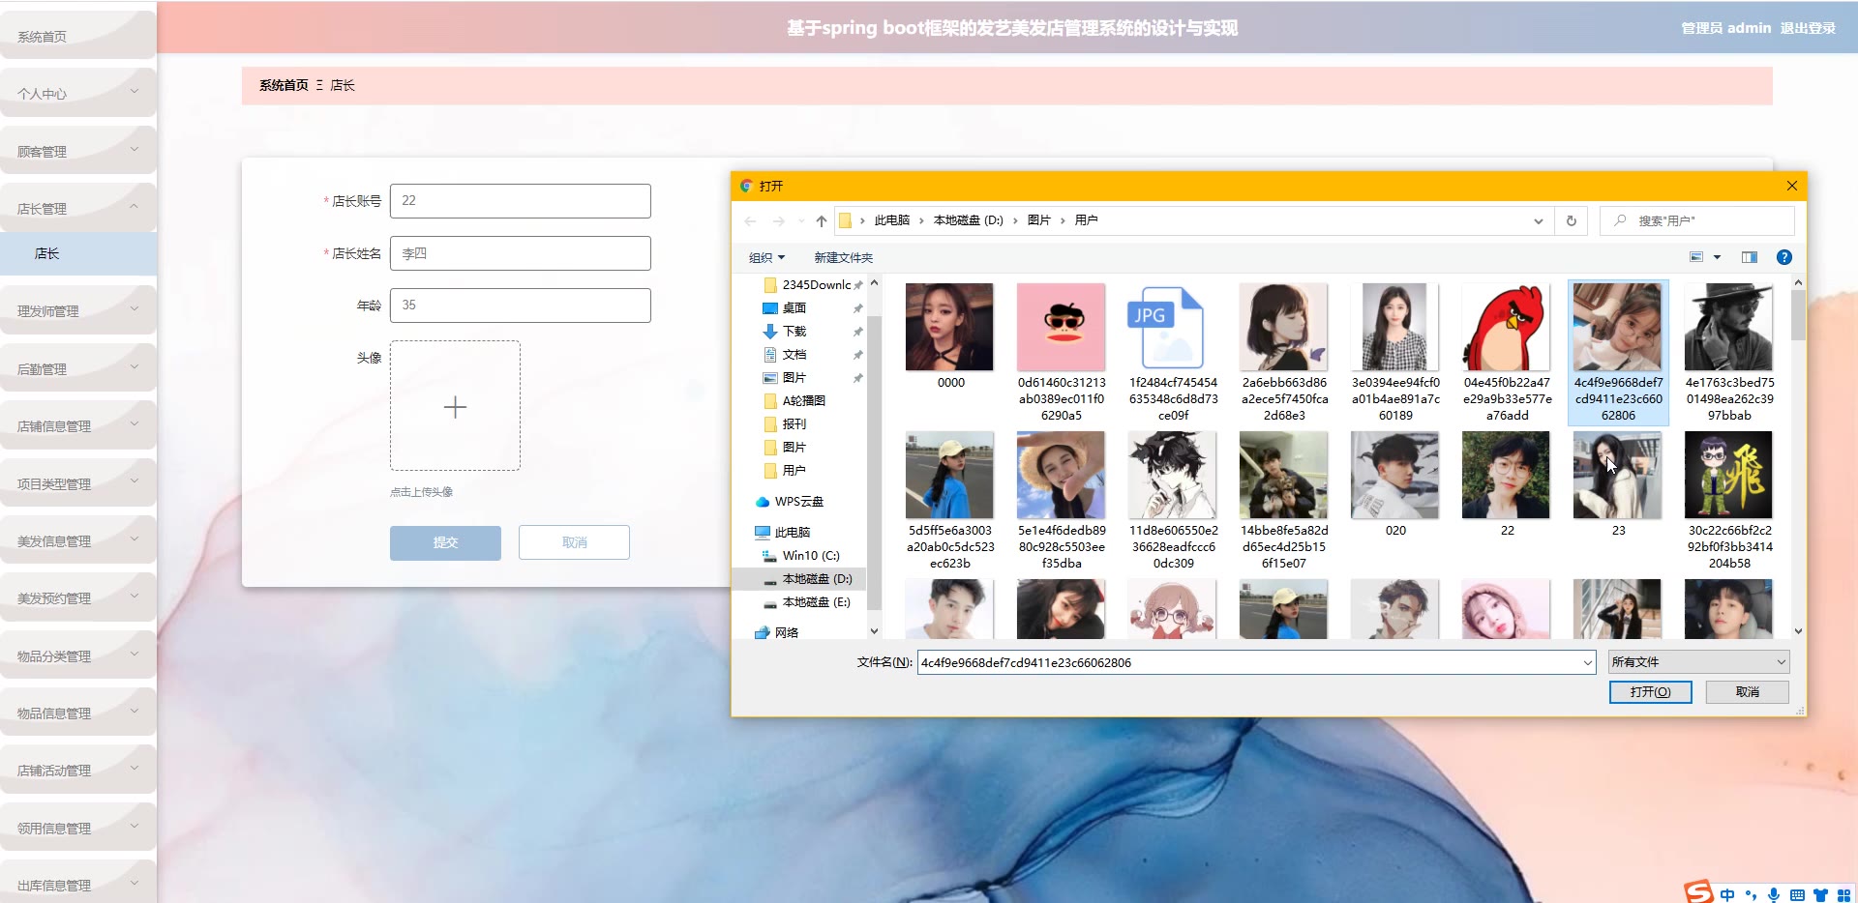Open the 桌面 quick access folder
Screen dimensions: 1858x903
(785, 308)
